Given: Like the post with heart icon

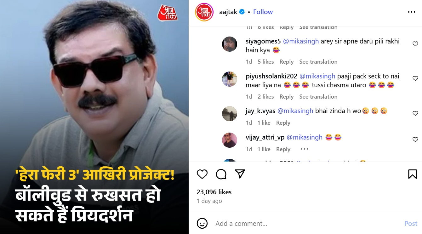Looking at the screenshot, I should click(202, 174).
